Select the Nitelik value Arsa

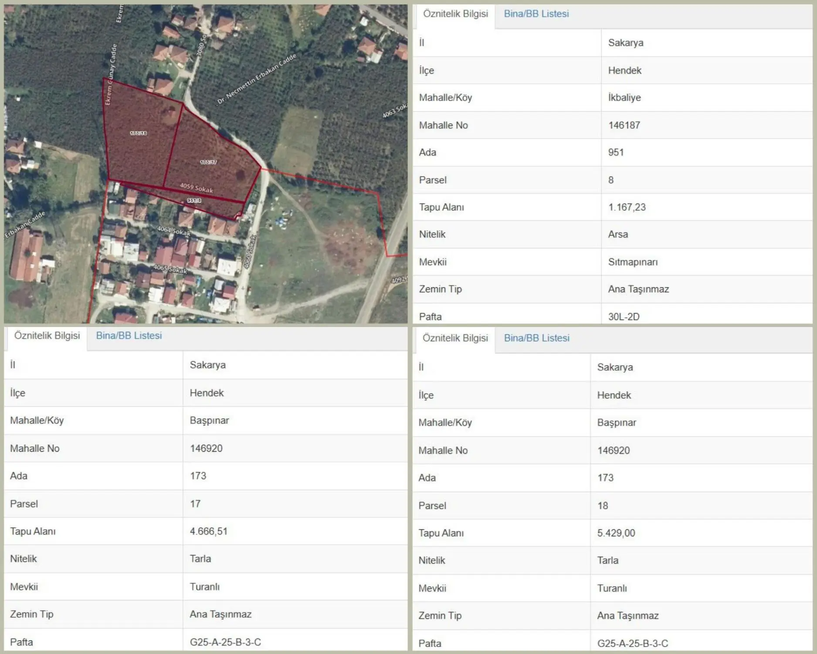(618, 235)
